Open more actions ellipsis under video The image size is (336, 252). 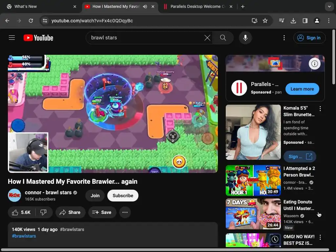coord(125,212)
